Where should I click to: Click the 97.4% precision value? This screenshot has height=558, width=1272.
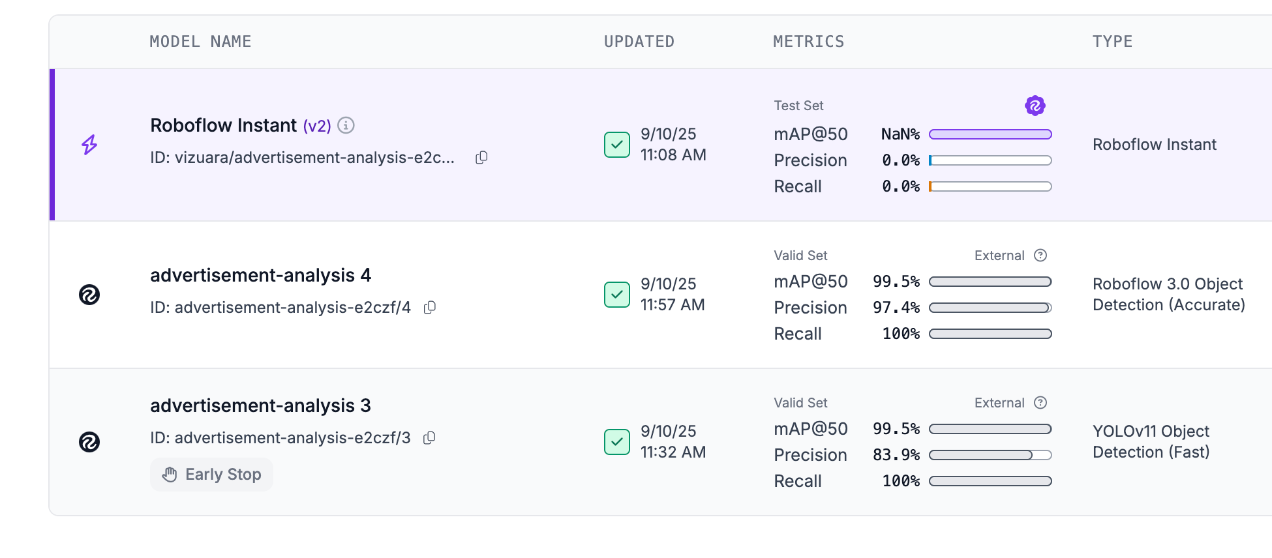896,308
